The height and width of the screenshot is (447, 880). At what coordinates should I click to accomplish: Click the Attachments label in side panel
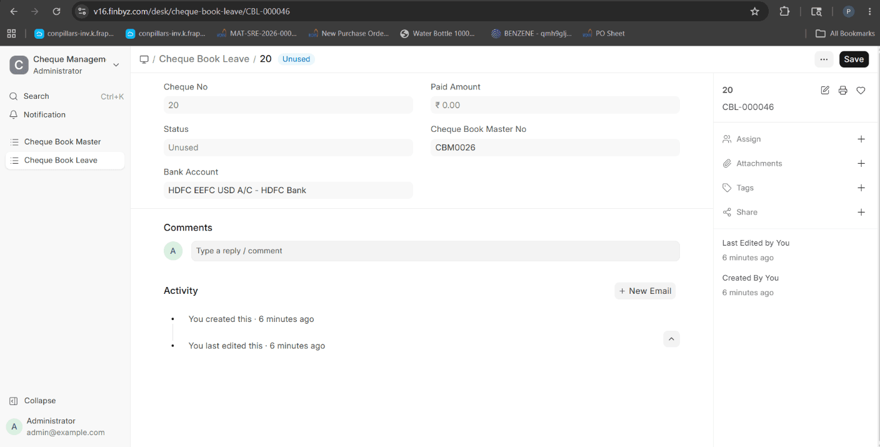(x=759, y=163)
